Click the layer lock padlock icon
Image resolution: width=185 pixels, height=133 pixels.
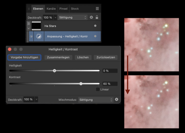(x=97, y=17)
